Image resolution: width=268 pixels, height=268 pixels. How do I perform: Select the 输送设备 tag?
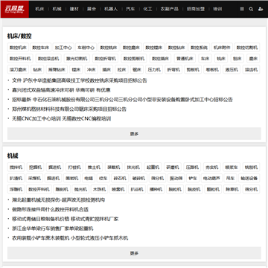[x=249, y=178]
